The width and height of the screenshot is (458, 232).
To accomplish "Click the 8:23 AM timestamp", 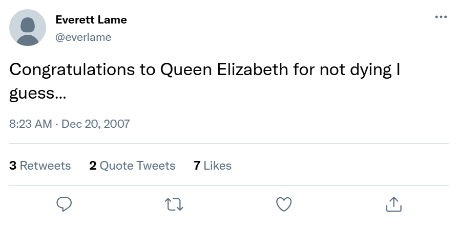I will click(x=31, y=124).
